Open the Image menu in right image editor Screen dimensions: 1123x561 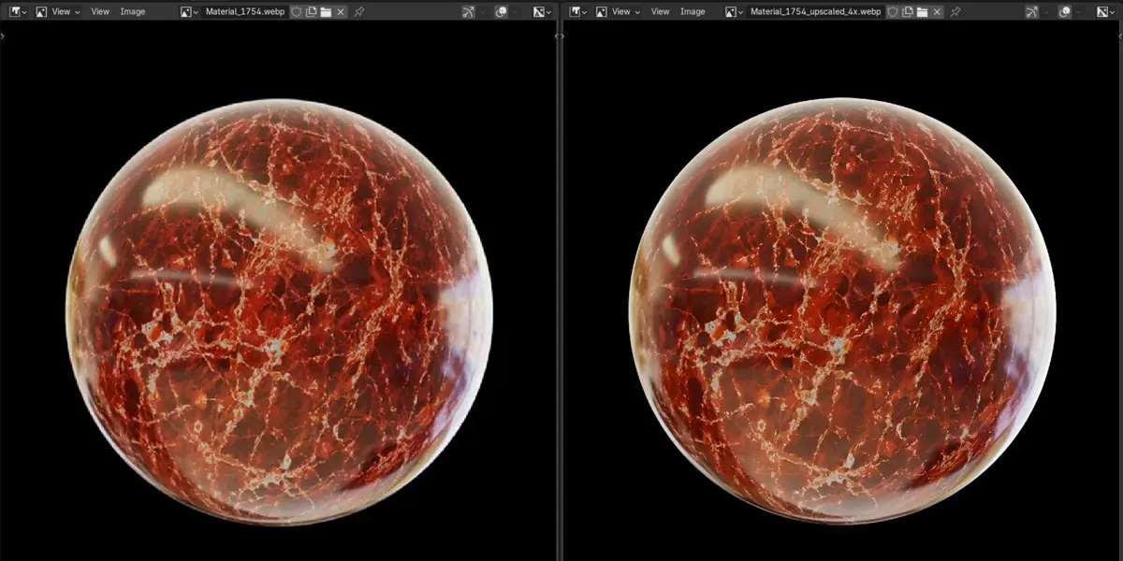[x=693, y=11]
